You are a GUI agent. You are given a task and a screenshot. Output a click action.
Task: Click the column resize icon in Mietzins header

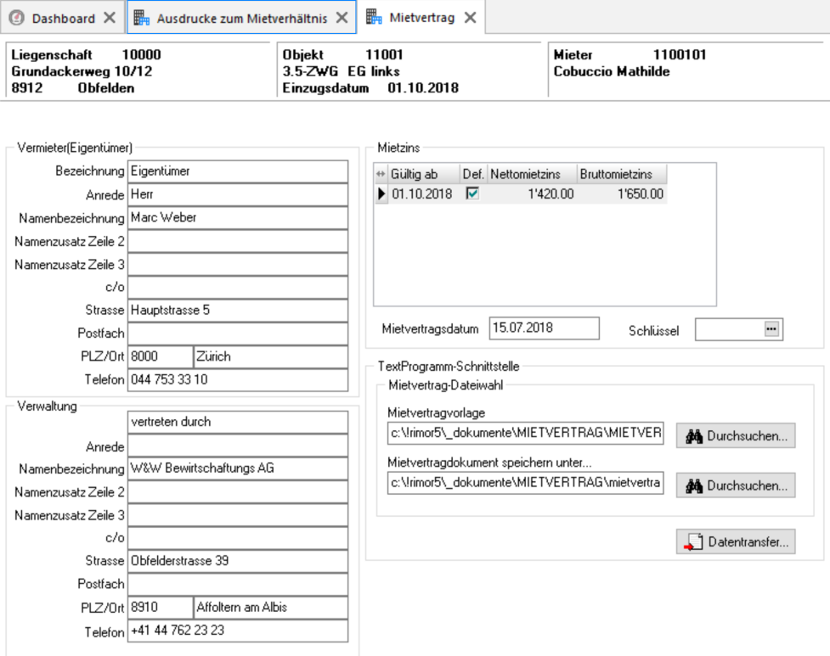pos(381,174)
